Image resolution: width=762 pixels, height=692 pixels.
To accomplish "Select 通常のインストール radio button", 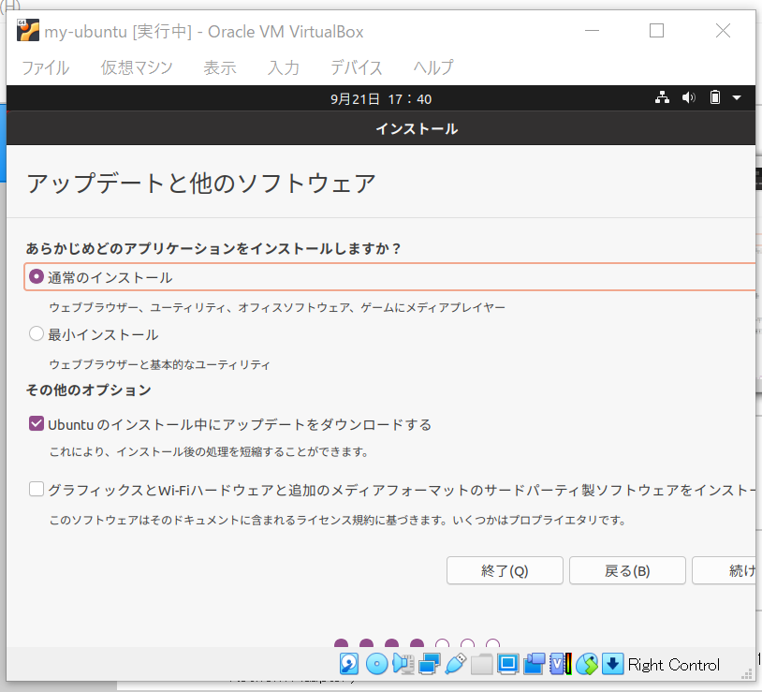I will coord(37,277).
